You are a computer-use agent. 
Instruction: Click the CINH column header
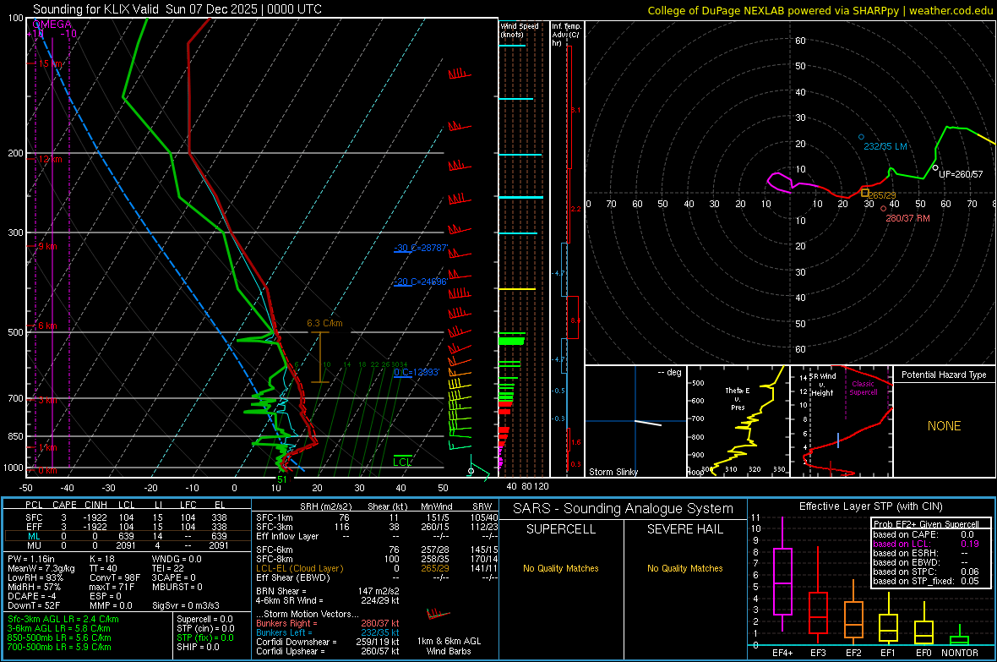tap(95, 505)
